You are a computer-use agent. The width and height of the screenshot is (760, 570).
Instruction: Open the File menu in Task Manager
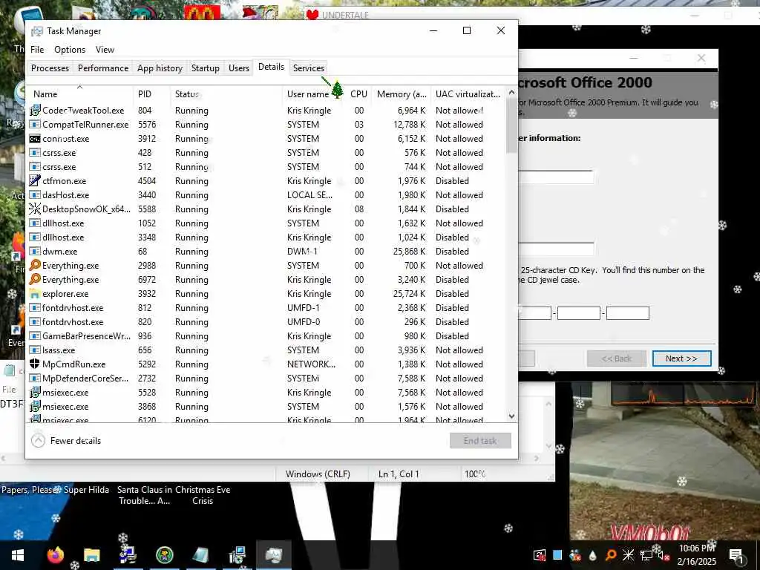coord(37,50)
